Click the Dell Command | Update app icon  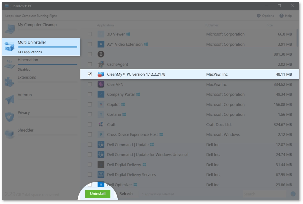[101, 145]
